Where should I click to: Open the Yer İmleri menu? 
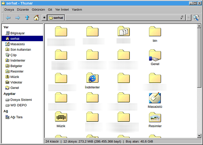(x=62, y=9)
